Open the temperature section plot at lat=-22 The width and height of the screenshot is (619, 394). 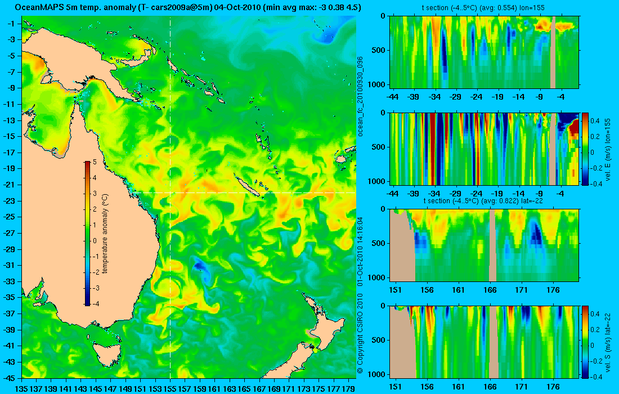click(x=484, y=245)
